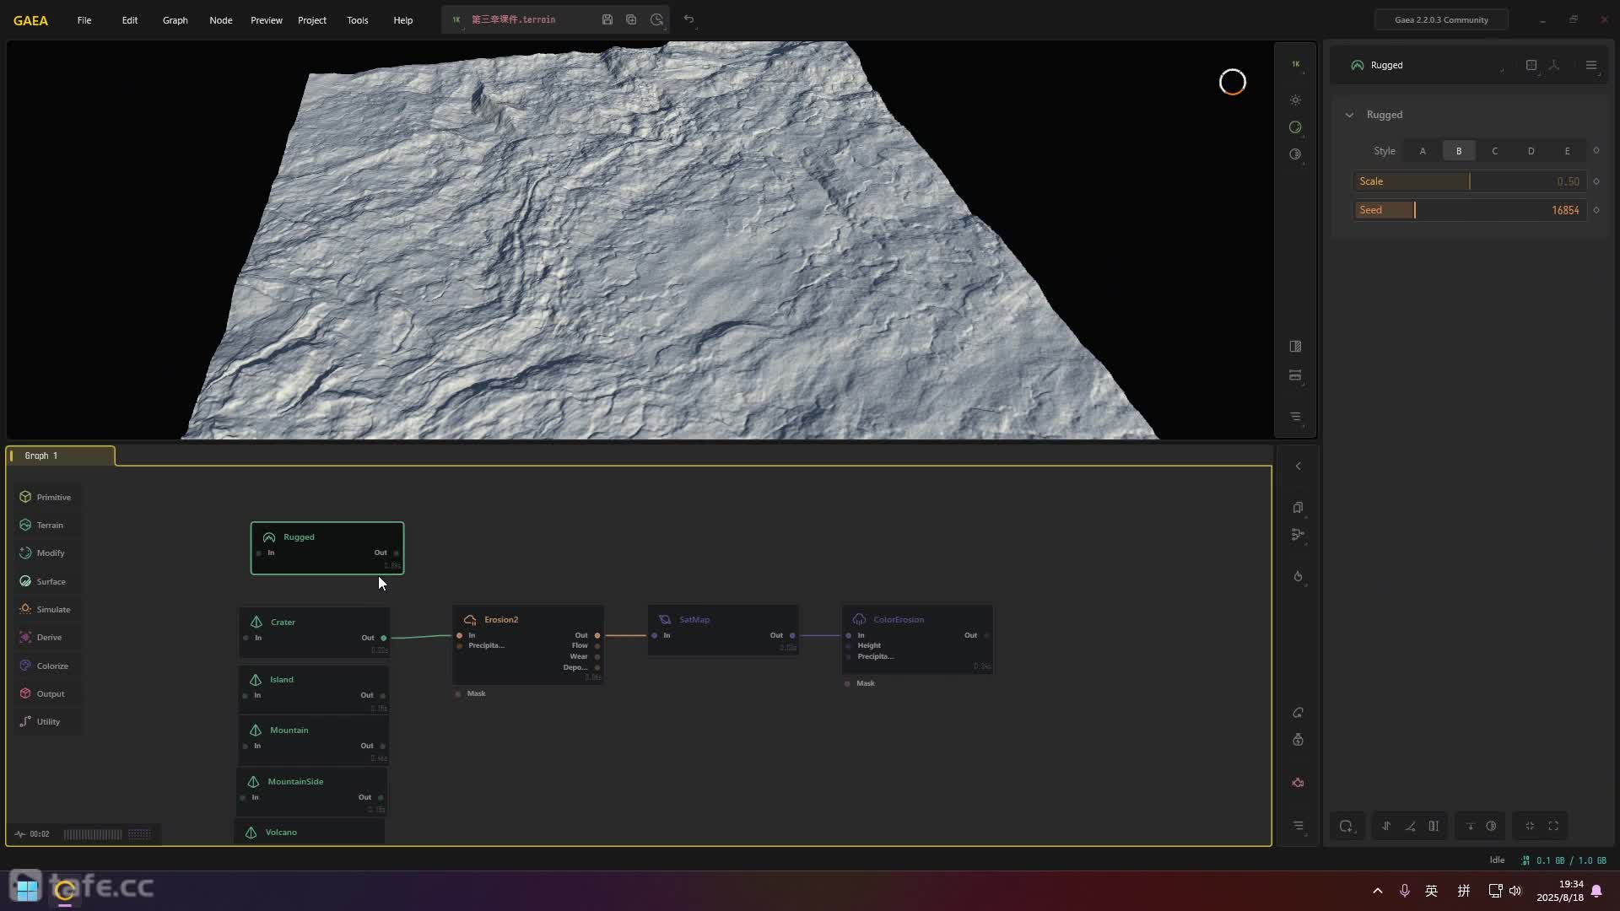The image size is (1620, 911).
Task: Click the bookmarks icon in graph sidebar
Action: (1298, 508)
